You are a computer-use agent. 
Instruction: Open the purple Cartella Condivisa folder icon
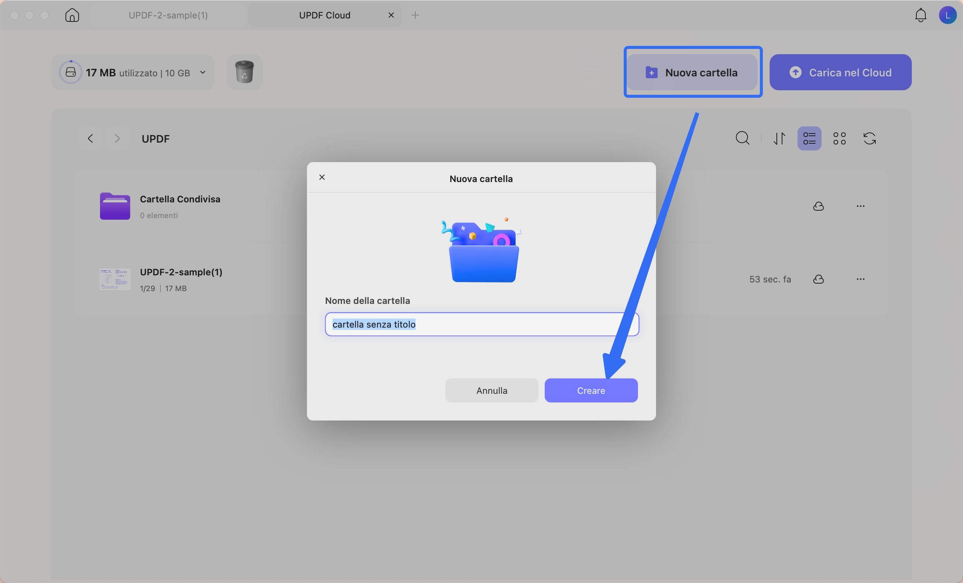115,206
